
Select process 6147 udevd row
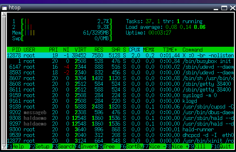pyautogui.click(x=120, y=67)
